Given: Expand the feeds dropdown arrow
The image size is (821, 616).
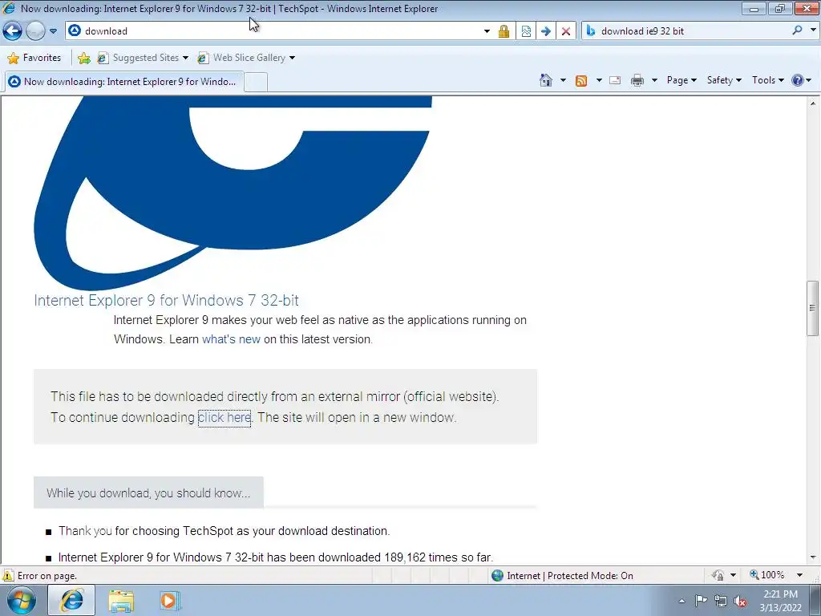Looking at the screenshot, I should tap(599, 80).
